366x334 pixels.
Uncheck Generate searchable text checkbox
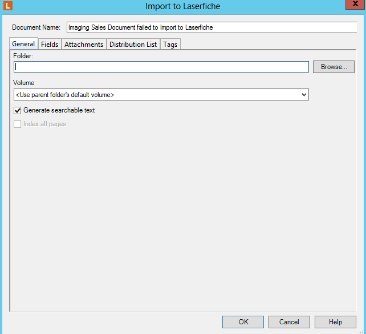pyautogui.click(x=18, y=110)
